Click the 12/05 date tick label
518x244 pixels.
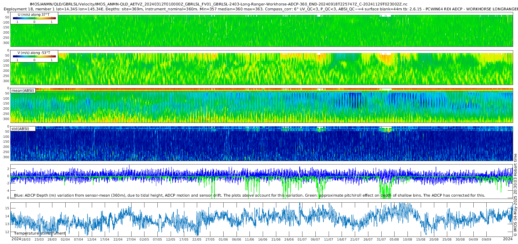click(x=171, y=239)
